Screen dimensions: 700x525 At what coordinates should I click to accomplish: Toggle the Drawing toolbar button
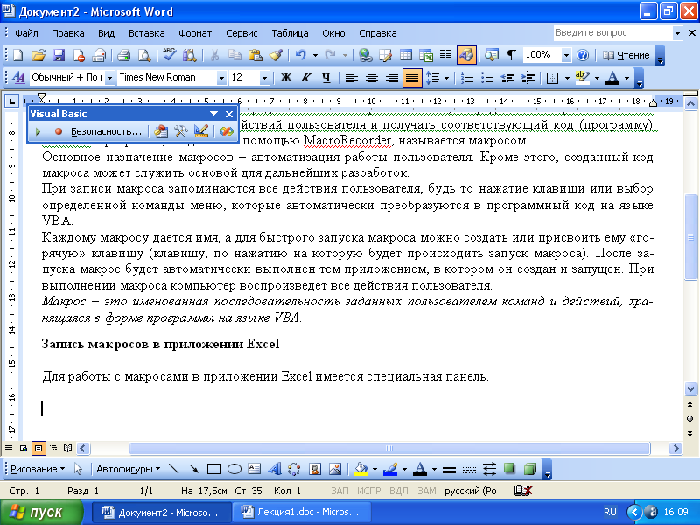click(x=466, y=55)
